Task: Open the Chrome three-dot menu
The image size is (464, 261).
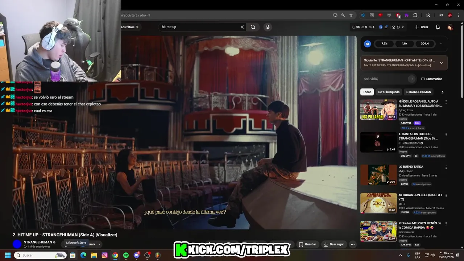Action: [458, 15]
